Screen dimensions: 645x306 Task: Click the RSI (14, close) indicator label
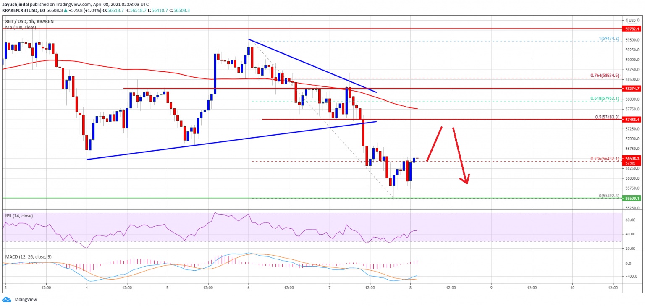[19, 216]
